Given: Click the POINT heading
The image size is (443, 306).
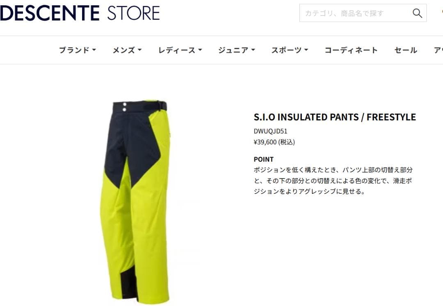Looking at the screenshot, I should [264, 159].
